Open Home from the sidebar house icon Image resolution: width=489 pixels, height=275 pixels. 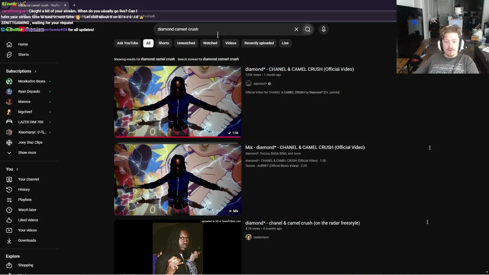(x=9, y=44)
